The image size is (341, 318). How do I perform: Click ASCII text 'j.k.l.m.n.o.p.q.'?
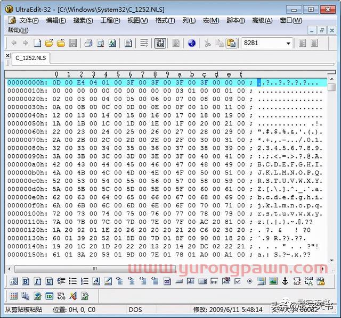click(290, 205)
